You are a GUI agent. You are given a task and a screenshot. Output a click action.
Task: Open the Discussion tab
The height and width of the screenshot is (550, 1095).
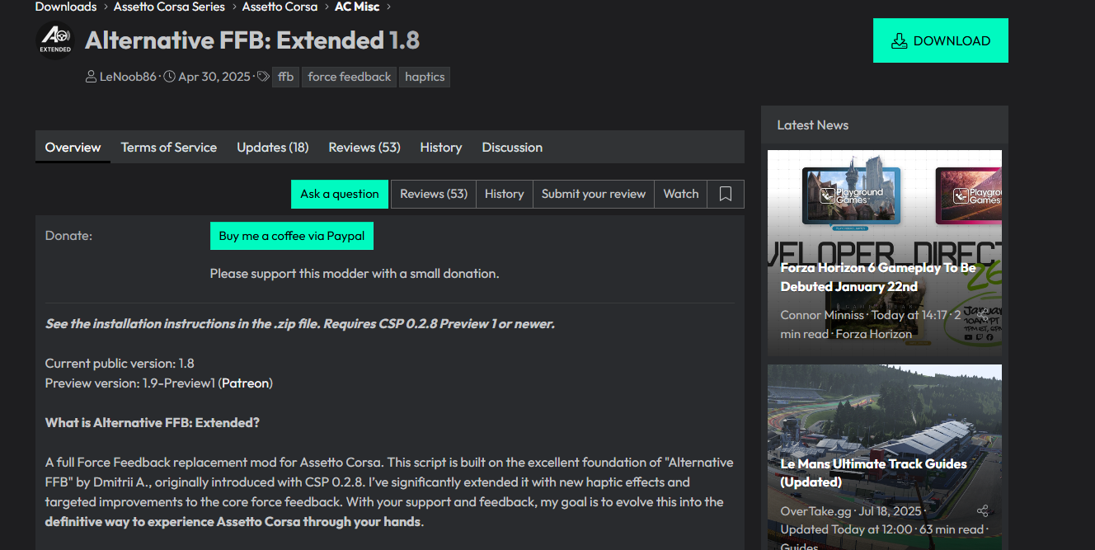pyautogui.click(x=512, y=148)
